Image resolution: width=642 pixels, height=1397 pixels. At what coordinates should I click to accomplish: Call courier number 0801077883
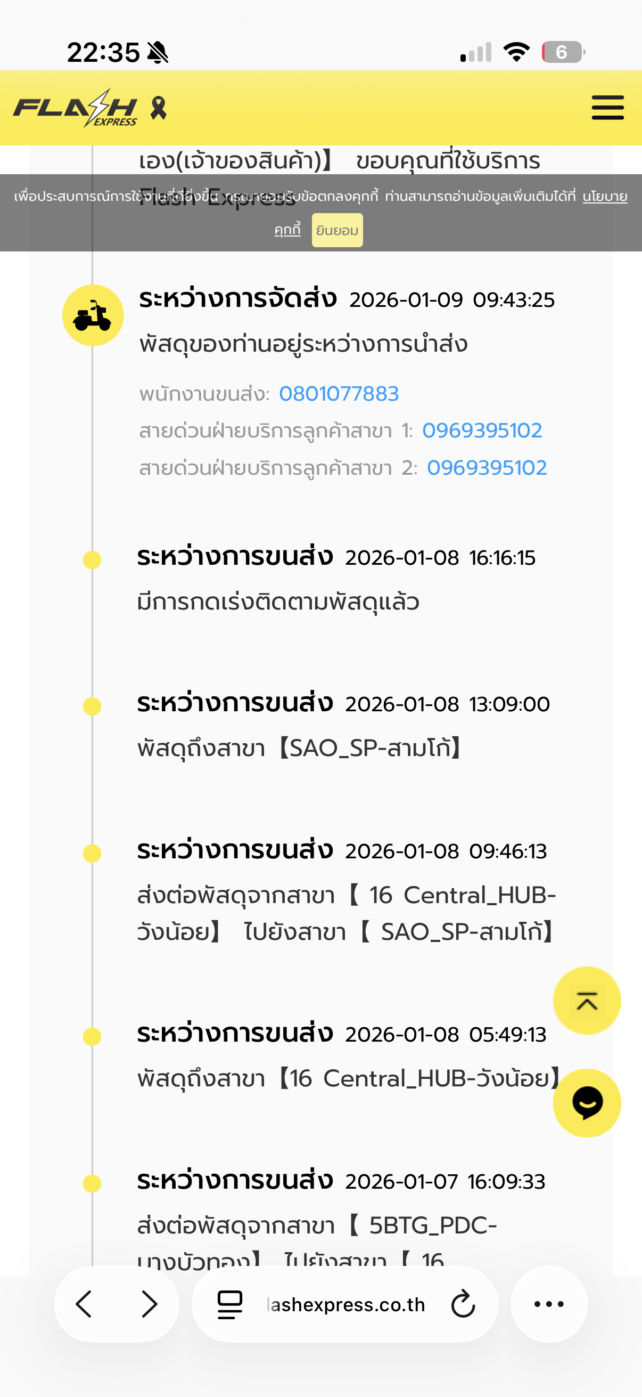[x=339, y=394]
